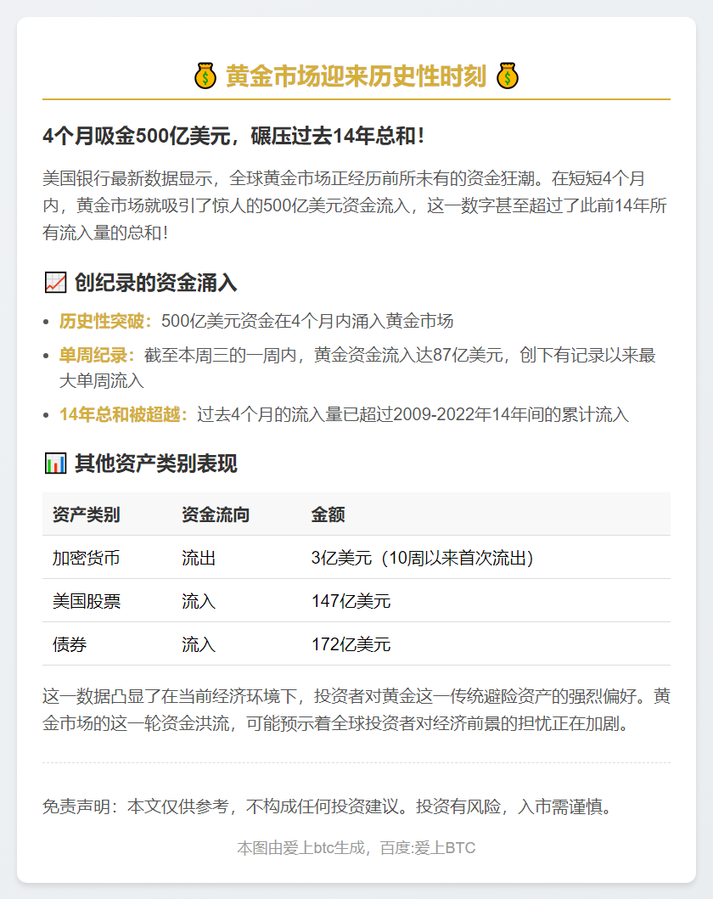Click the bar chart icon beside 其他资产类别表现
This screenshot has height=899, width=713.
(x=54, y=464)
